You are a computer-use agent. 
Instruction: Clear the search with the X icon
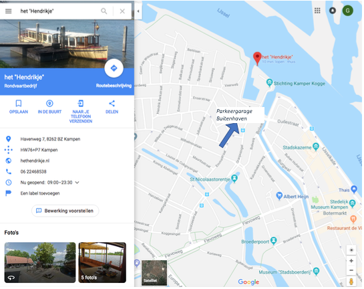point(122,11)
